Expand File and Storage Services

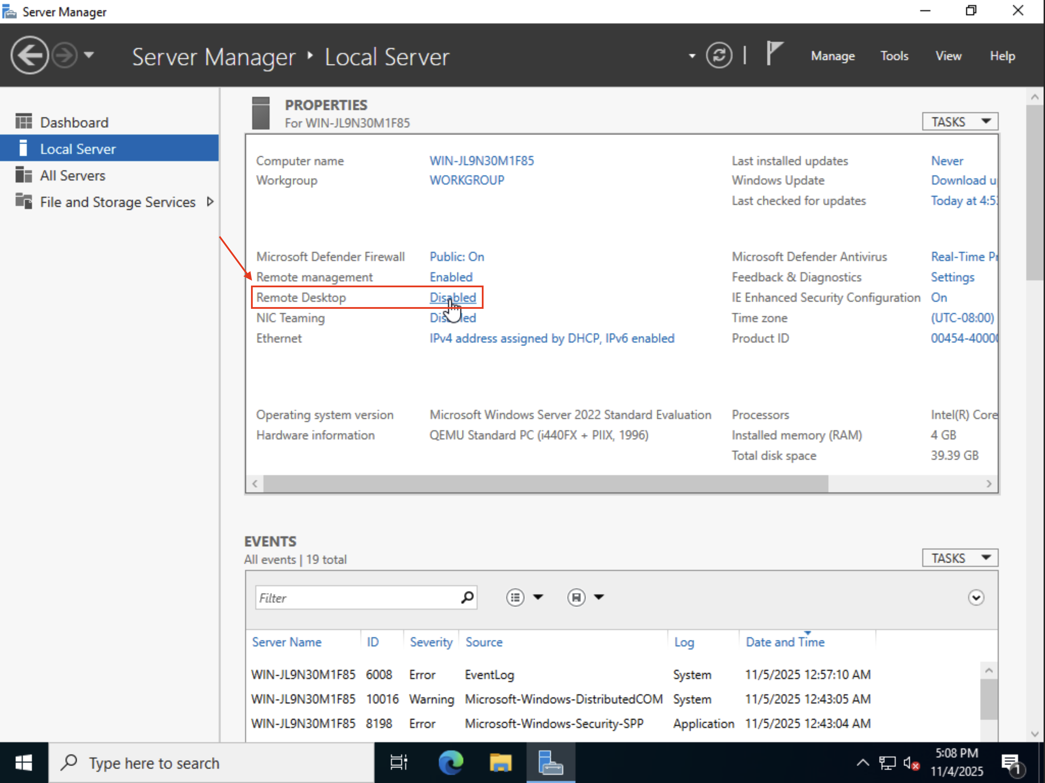[210, 201]
